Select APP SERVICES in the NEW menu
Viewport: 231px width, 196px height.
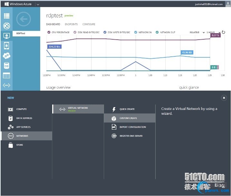point(26,127)
